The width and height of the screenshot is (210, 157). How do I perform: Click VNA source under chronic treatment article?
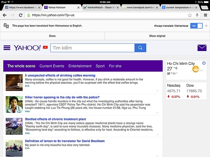click(27, 133)
